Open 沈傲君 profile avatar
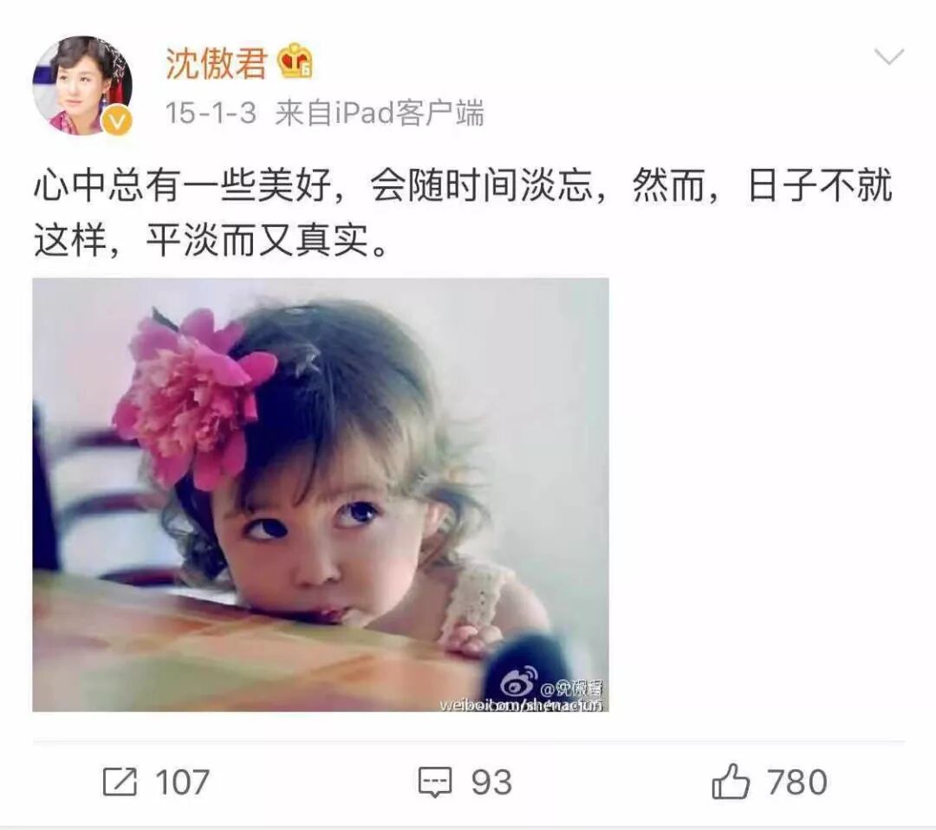 tap(82, 85)
